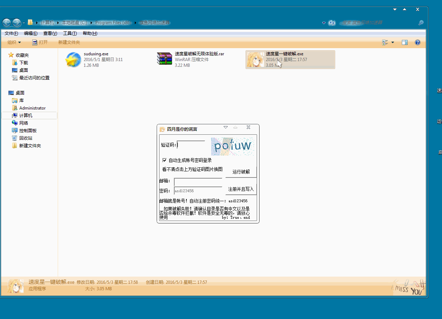442x319 pixels.
Task: Click 创建日期 value in the details pane
Action: pos(186,282)
